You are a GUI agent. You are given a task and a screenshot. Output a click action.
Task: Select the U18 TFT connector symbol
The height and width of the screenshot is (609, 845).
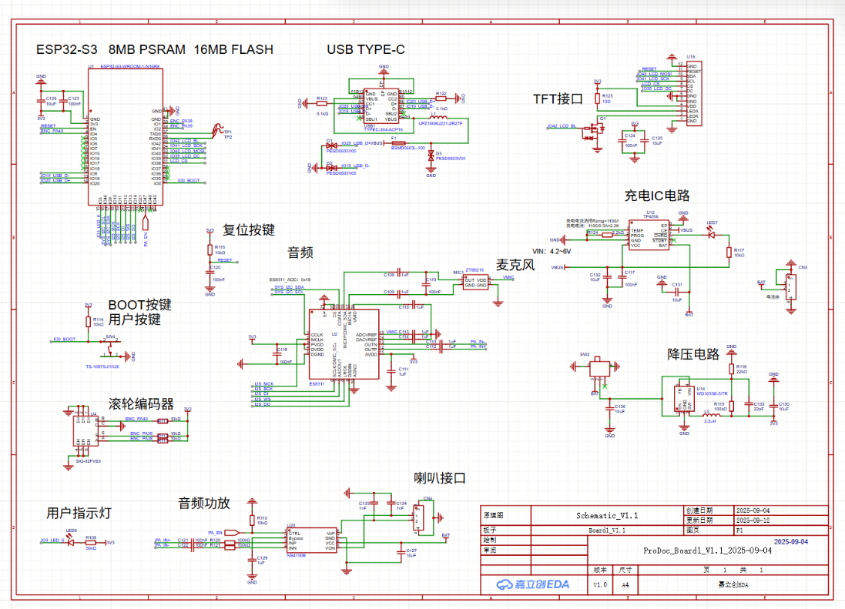(x=693, y=94)
